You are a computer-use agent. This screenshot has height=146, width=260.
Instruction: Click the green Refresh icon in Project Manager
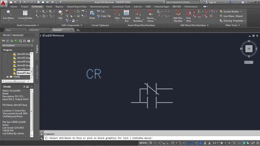pos(16,41)
